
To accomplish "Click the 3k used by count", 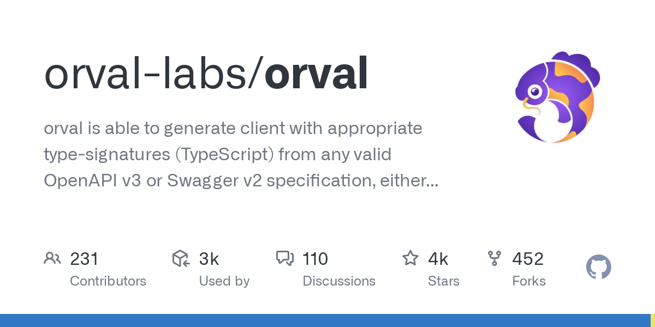I will [x=209, y=259].
